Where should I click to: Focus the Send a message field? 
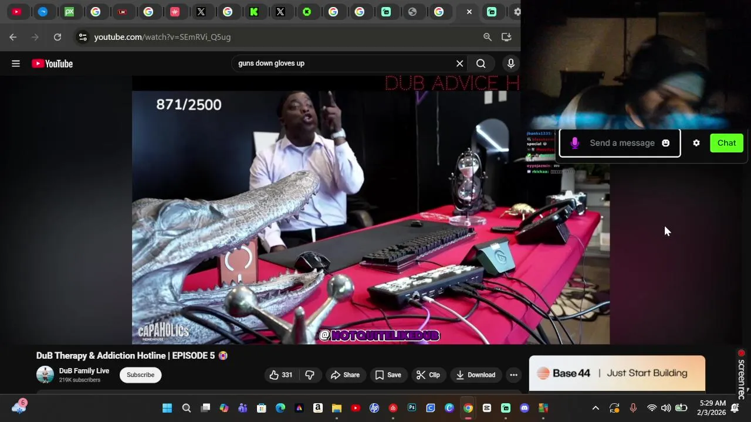click(622, 143)
